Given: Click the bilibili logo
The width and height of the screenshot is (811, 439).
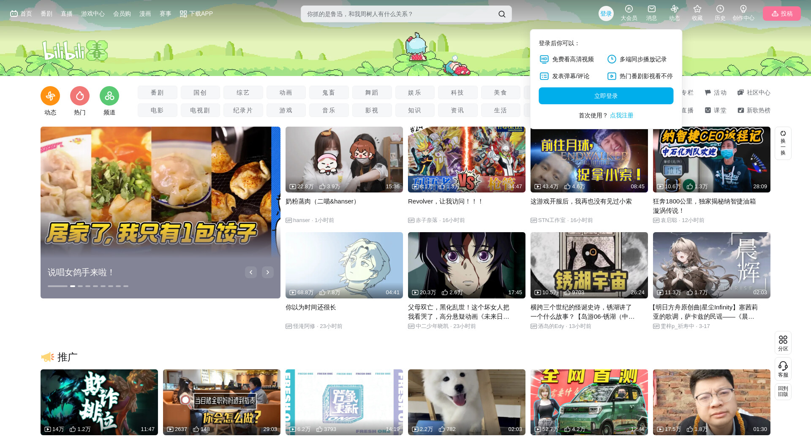Looking at the screenshot, I should 75,51.
